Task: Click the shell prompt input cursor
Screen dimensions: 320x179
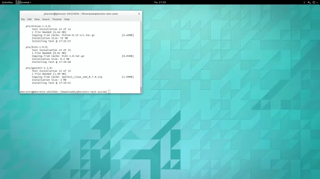Action: (109, 92)
